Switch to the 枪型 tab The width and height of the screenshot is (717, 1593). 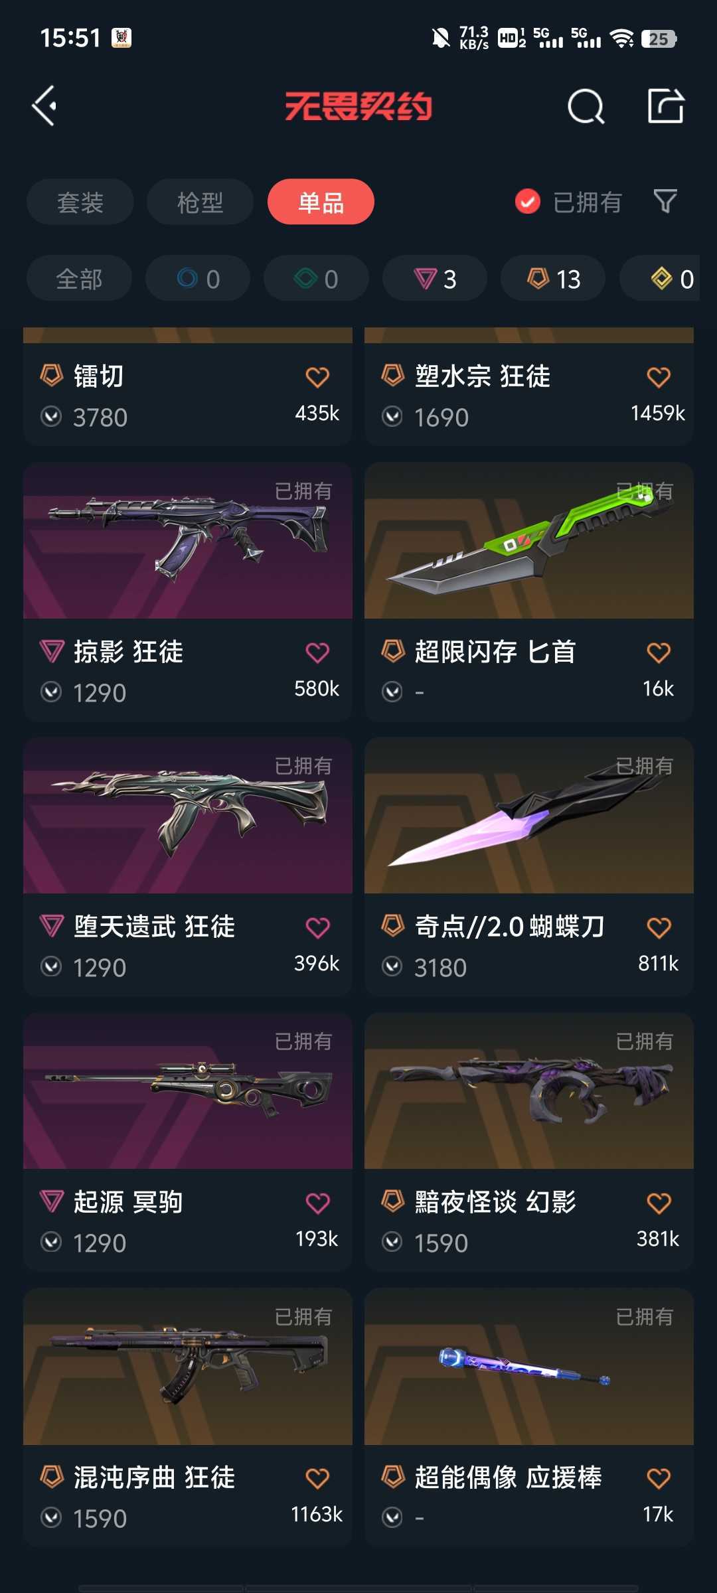tap(200, 202)
